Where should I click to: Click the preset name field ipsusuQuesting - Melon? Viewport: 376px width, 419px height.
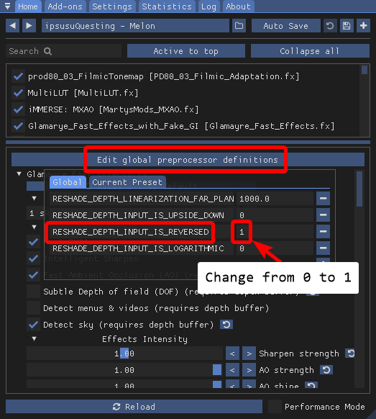coord(135,26)
